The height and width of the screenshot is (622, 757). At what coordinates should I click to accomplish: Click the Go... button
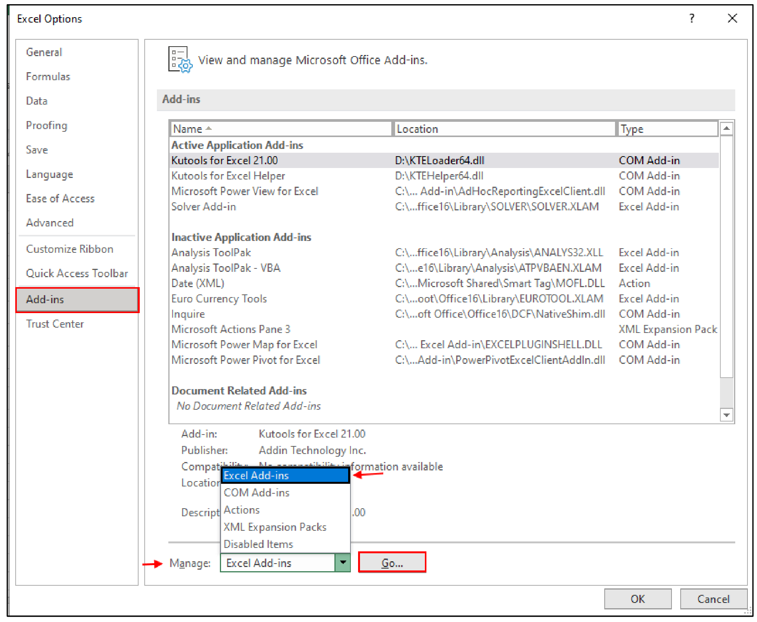tap(392, 563)
